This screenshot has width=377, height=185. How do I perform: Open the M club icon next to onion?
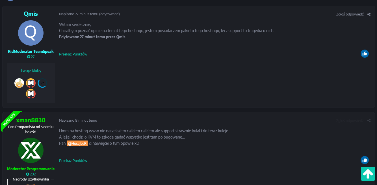click(31, 83)
